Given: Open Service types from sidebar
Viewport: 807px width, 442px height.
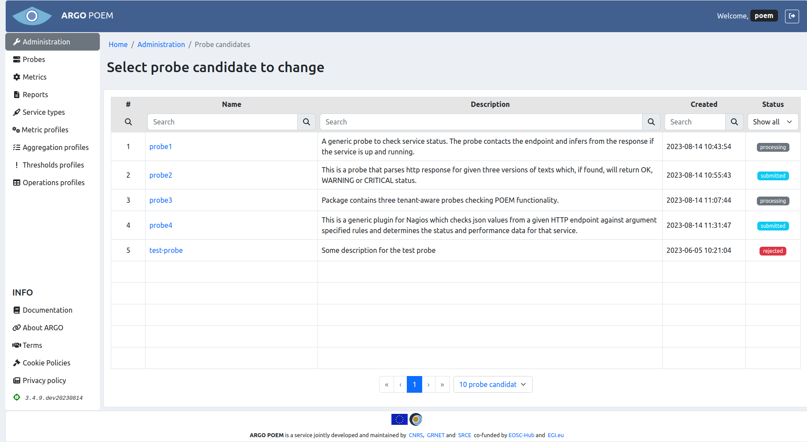Looking at the screenshot, I should pos(44,112).
